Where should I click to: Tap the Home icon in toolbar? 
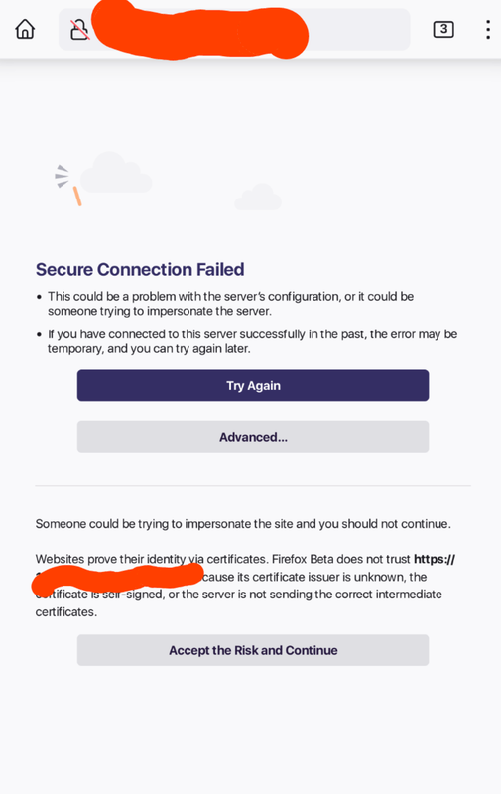[25, 30]
